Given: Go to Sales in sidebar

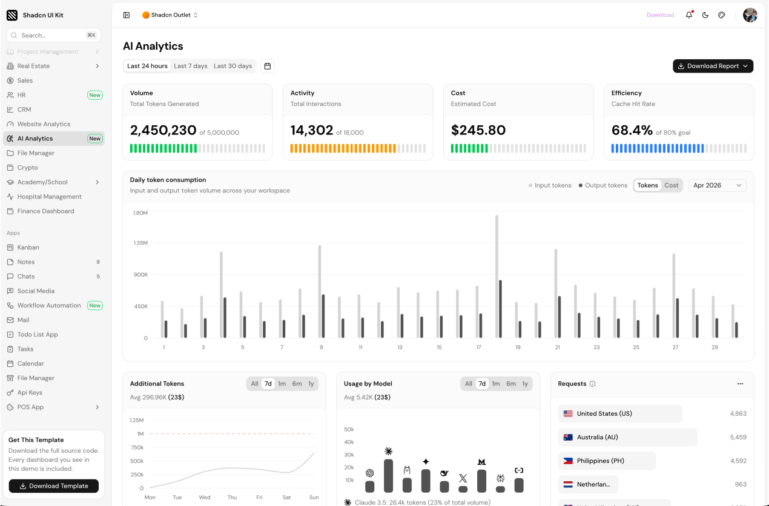Looking at the screenshot, I should [54, 80].
